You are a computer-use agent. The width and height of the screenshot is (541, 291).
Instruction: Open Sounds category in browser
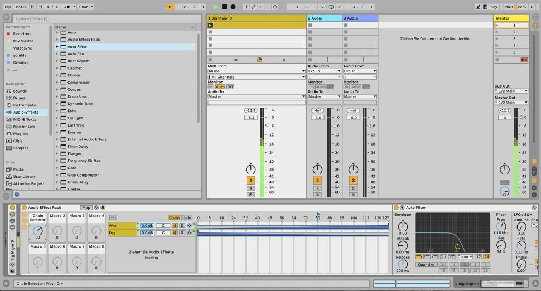(x=20, y=91)
